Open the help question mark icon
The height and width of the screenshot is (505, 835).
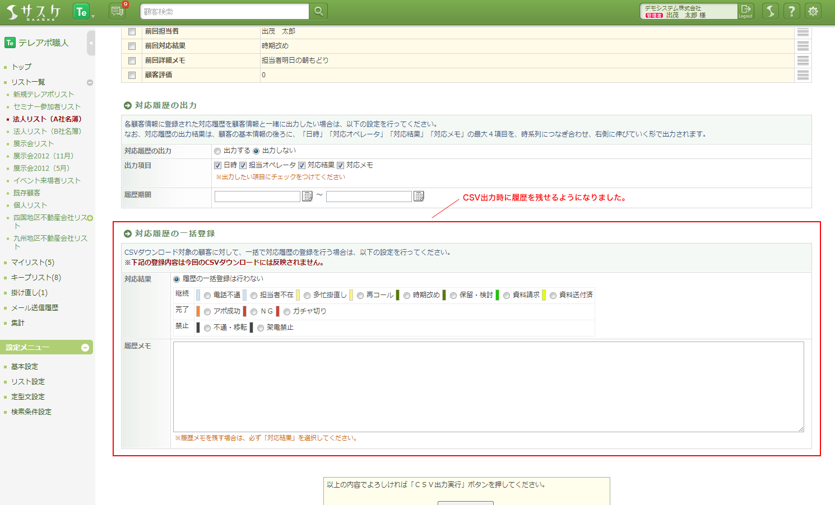(791, 11)
